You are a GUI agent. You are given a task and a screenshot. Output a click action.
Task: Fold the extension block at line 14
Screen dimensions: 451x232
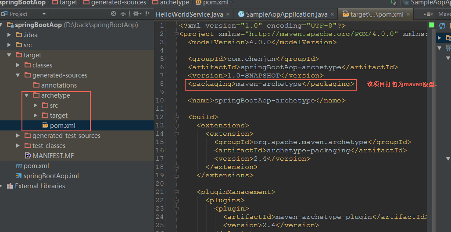pos(176,134)
